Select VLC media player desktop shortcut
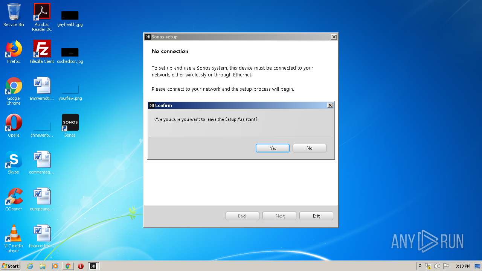482x271 pixels. (x=14, y=239)
